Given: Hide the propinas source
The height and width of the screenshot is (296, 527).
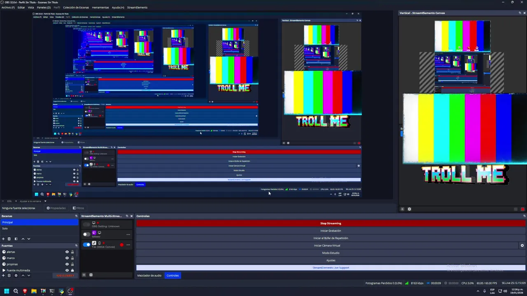Looking at the screenshot, I should (x=67, y=264).
